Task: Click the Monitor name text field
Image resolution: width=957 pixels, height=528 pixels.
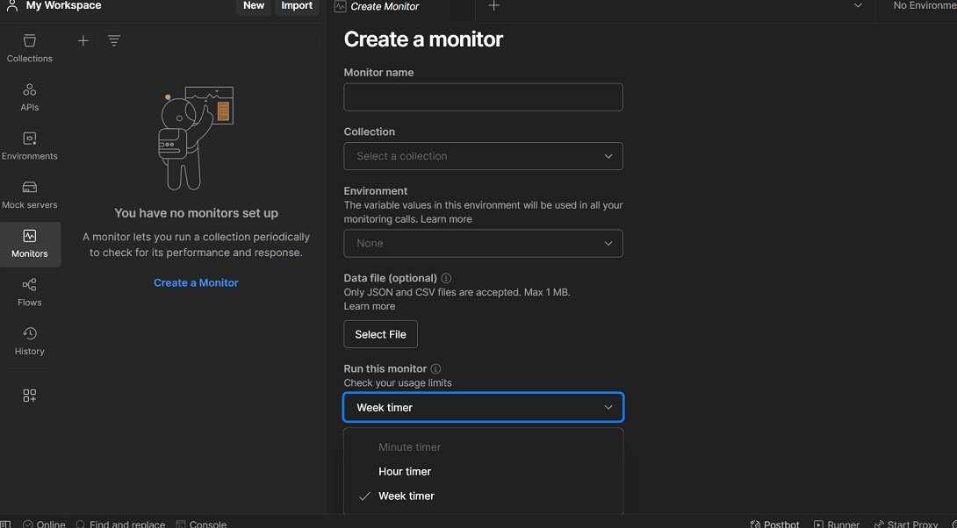Action: (x=483, y=97)
